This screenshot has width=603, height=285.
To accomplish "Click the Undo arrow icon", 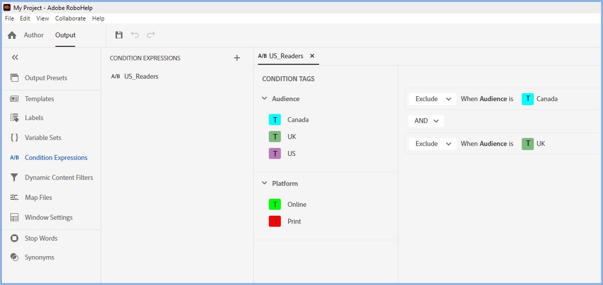I will [x=135, y=35].
